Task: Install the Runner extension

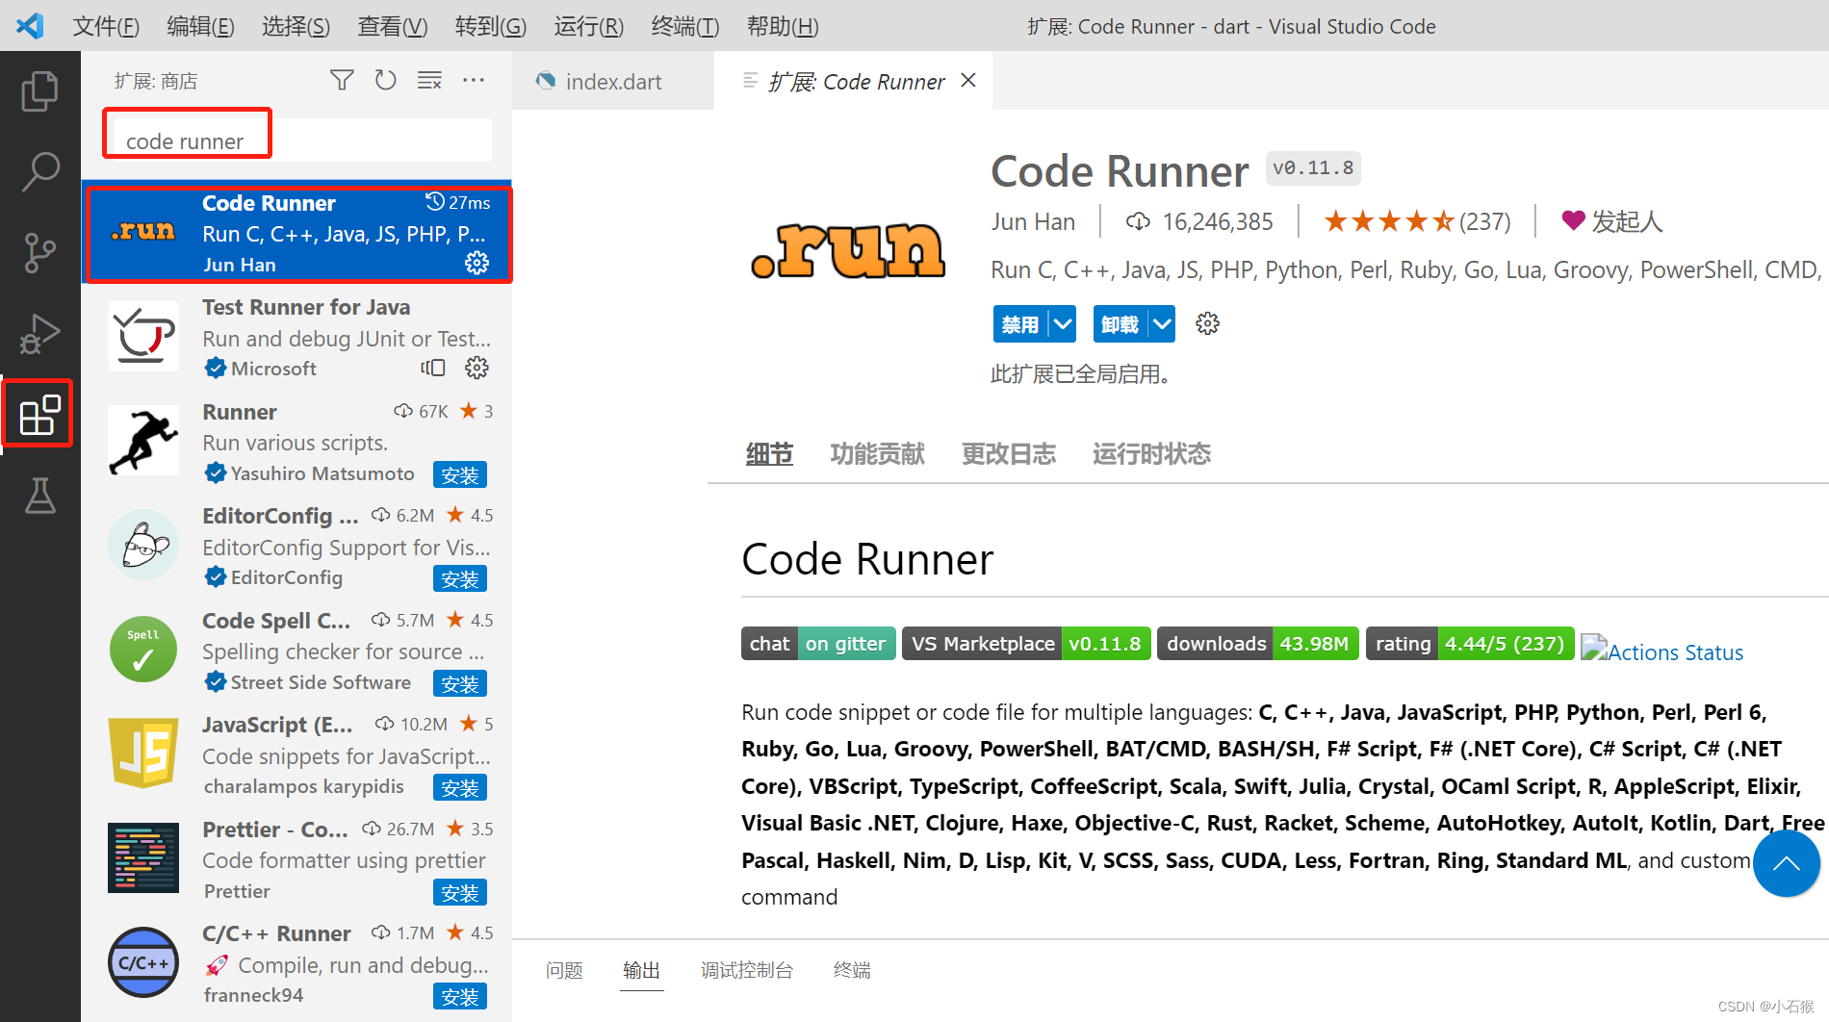Action: click(x=460, y=474)
